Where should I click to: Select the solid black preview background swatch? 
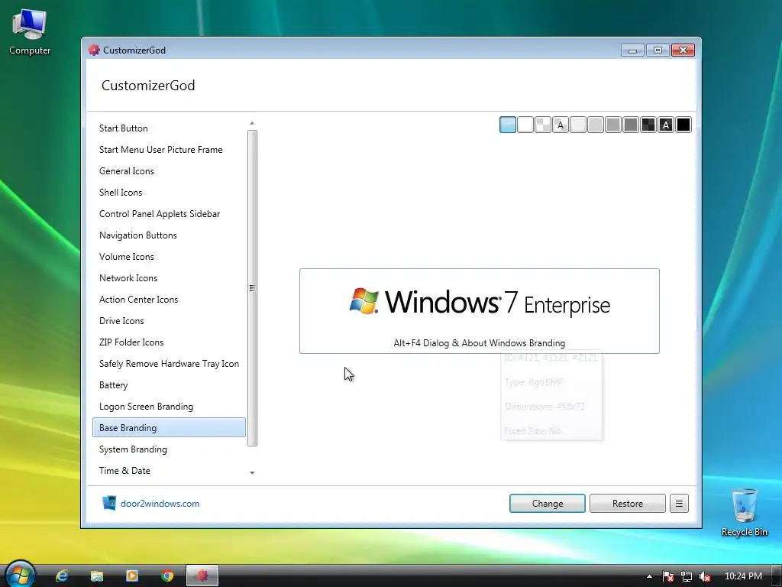(683, 125)
